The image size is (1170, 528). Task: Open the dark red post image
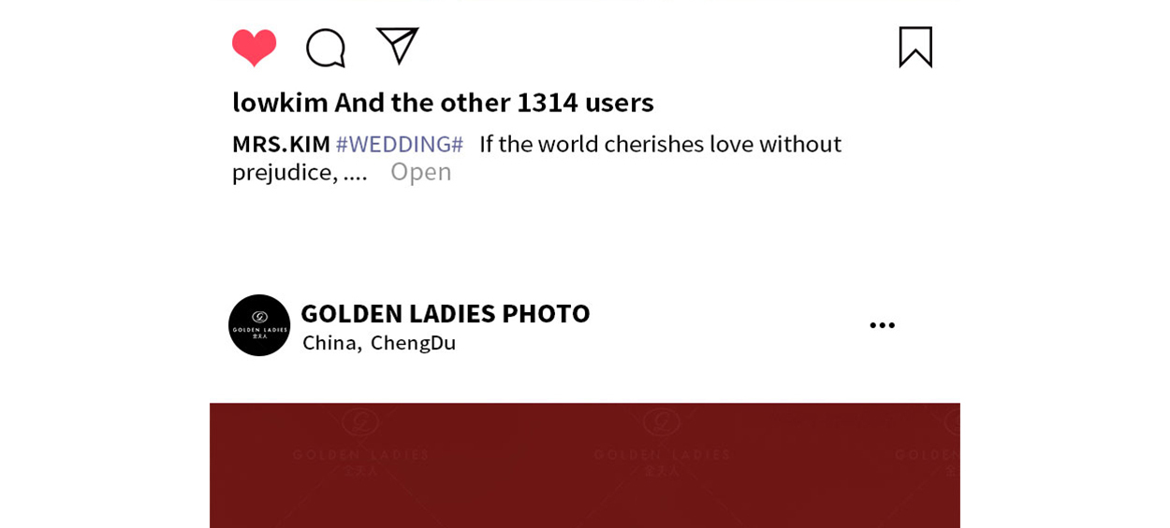[x=585, y=465]
